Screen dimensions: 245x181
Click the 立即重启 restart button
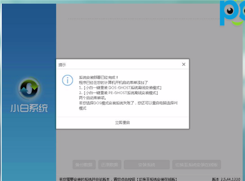[x=122, y=123]
